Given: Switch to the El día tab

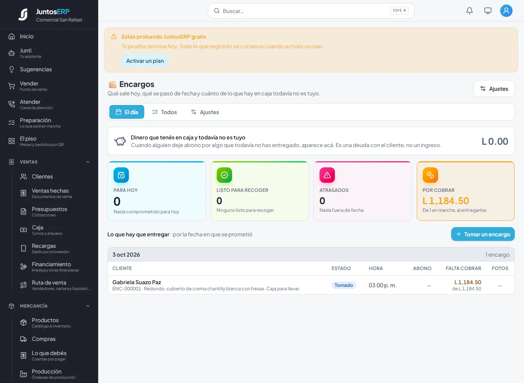Looking at the screenshot, I should point(127,112).
